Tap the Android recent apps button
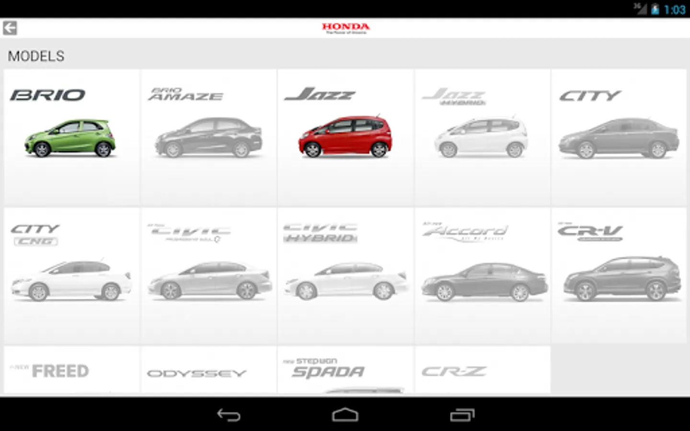The width and height of the screenshot is (690, 431). coord(462,415)
